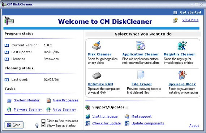Click the Application Cleaner CD box icon
This screenshot has height=133, width=206.
point(141,45)
